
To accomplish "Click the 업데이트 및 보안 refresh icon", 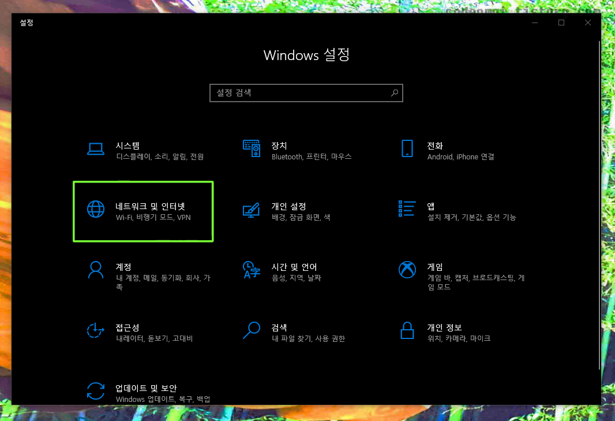I will coord(96,391).
